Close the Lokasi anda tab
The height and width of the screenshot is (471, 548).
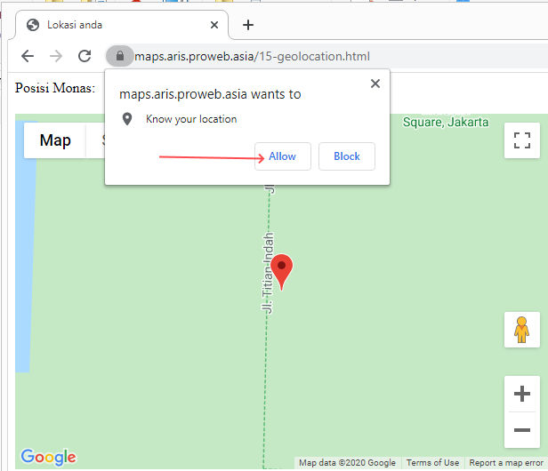tap(214, 25)
